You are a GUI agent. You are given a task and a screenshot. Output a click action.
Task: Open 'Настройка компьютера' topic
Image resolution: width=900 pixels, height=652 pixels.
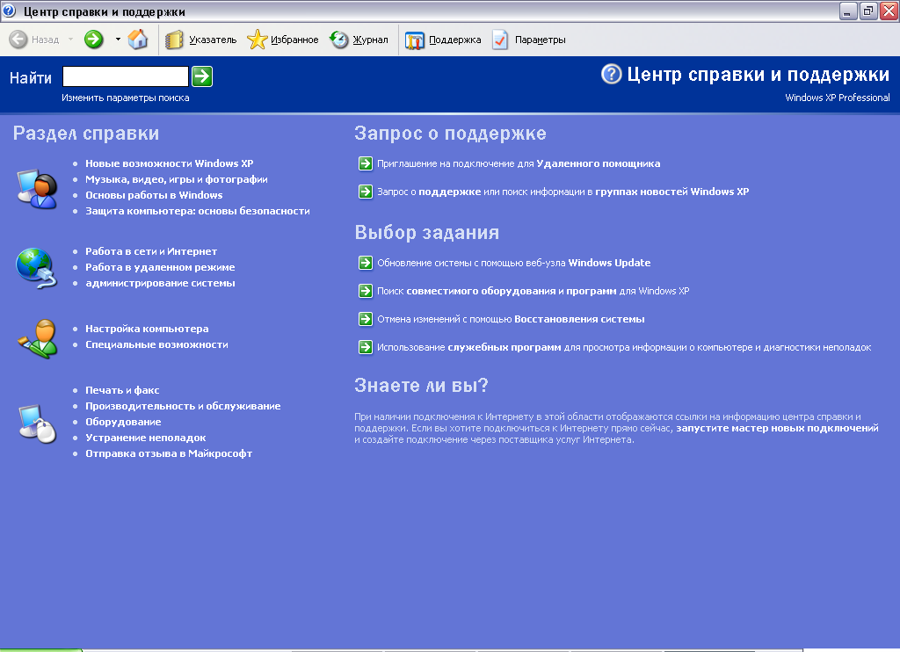point(147,329)
